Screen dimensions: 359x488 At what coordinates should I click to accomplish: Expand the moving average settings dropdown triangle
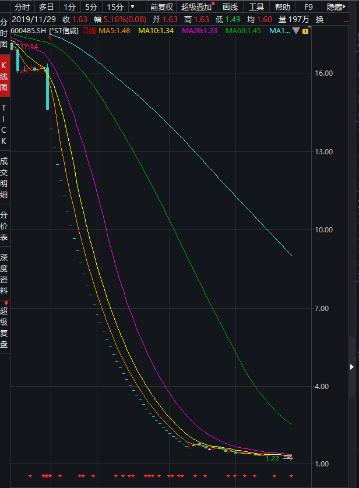point(296,31)
